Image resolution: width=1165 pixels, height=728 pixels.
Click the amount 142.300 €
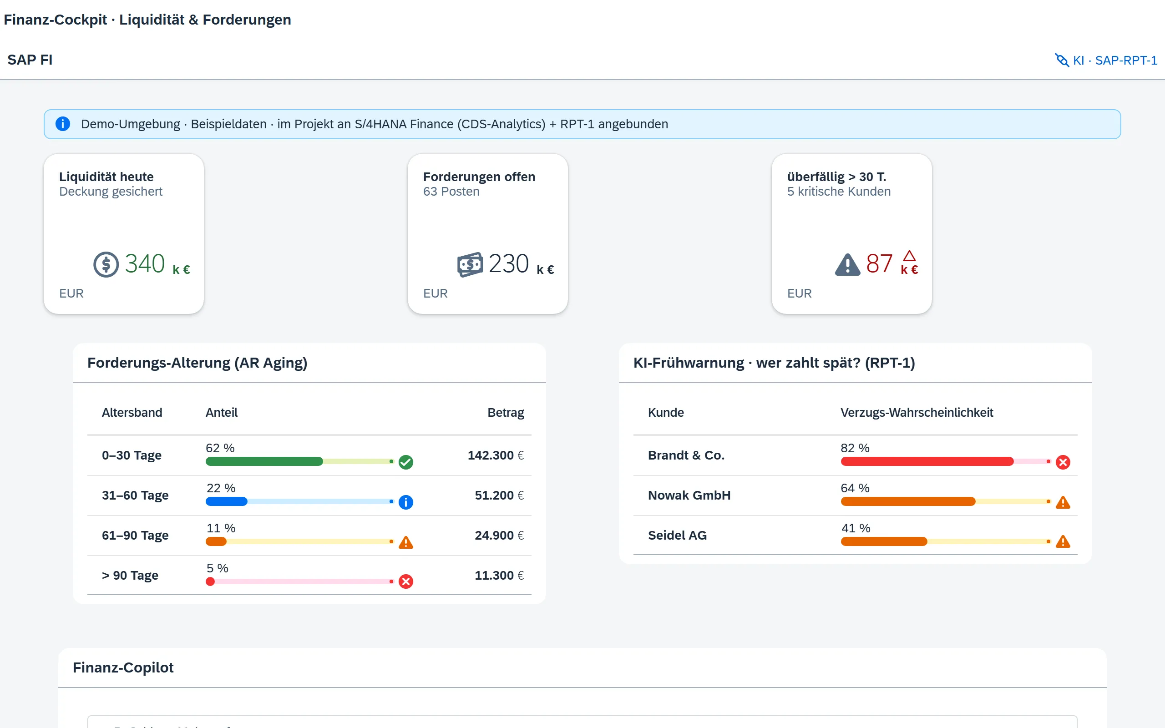[x=496, y=455]
